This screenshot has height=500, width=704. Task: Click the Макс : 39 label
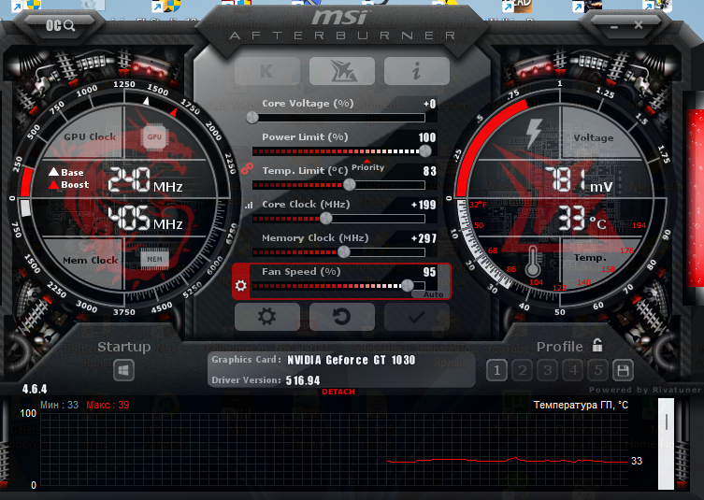[x=108, y=405]
